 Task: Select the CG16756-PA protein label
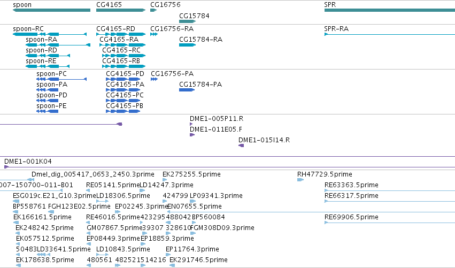click(172, 74)
